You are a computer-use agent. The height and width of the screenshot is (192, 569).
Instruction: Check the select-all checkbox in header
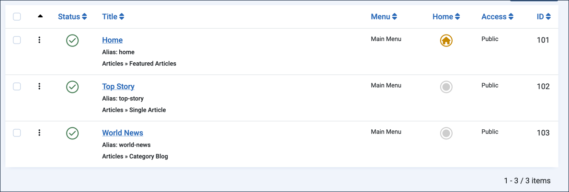coord(17,17)
